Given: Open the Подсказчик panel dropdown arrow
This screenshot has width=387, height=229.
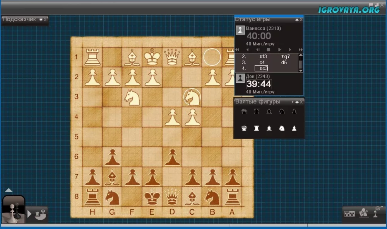Looking at the screenshot, I should [x=41, y=20].
